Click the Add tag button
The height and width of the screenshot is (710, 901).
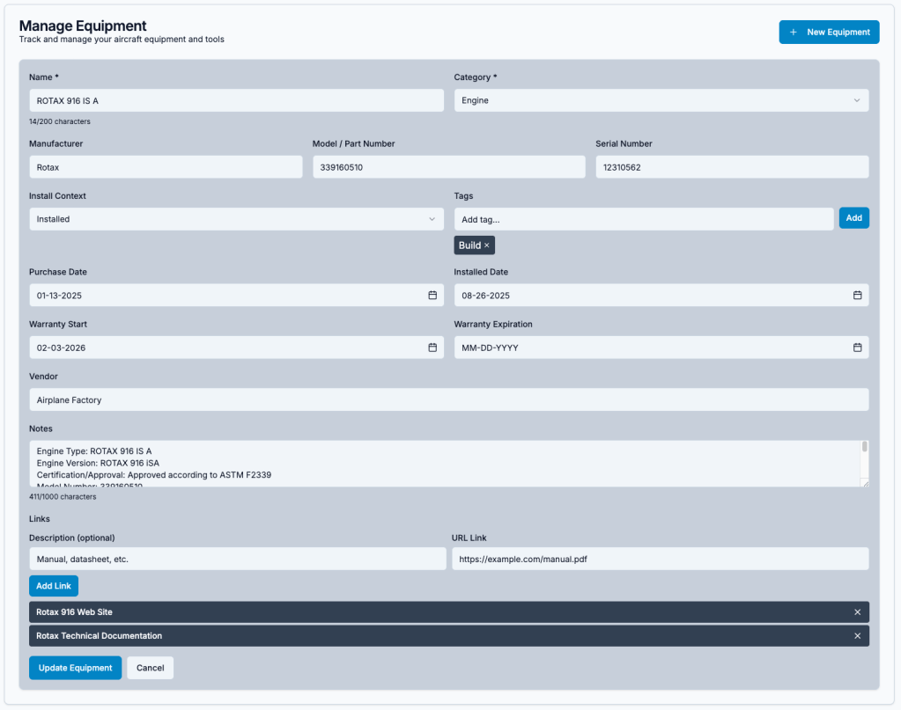pyautogui.click(x=853, y=218)
